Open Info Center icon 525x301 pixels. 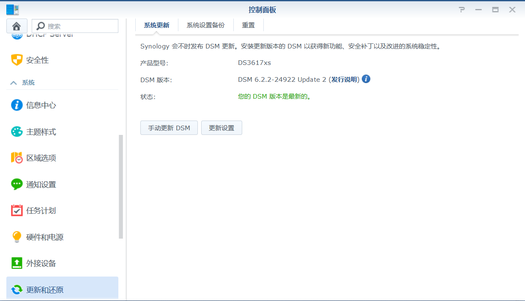[16, 105]
